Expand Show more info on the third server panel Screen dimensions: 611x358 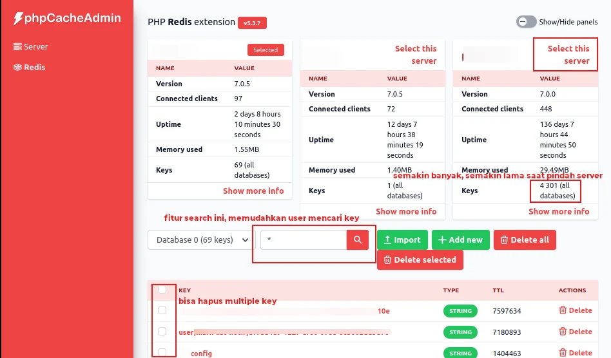click(559, 212)
